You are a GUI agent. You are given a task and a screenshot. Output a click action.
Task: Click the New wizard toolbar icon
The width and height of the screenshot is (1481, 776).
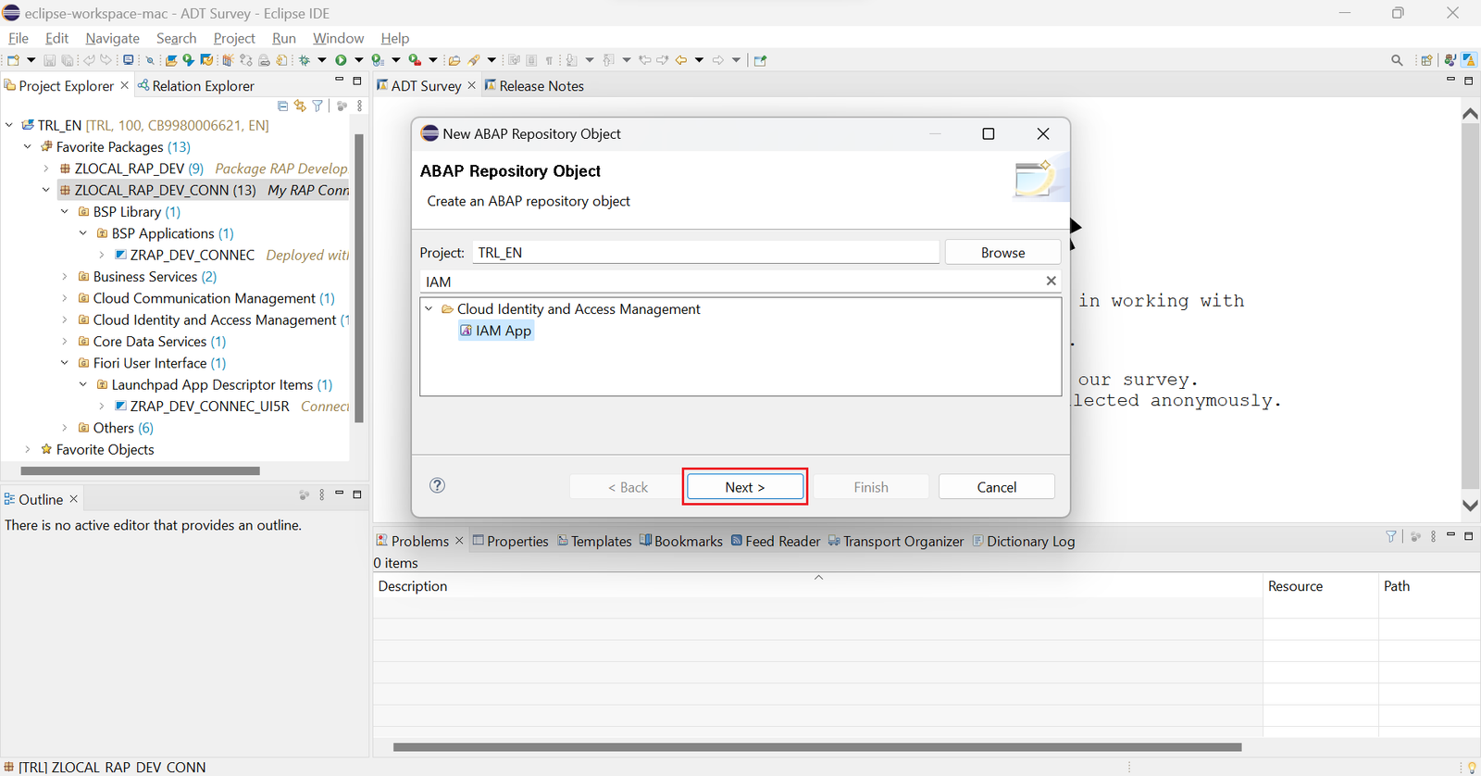13,60
